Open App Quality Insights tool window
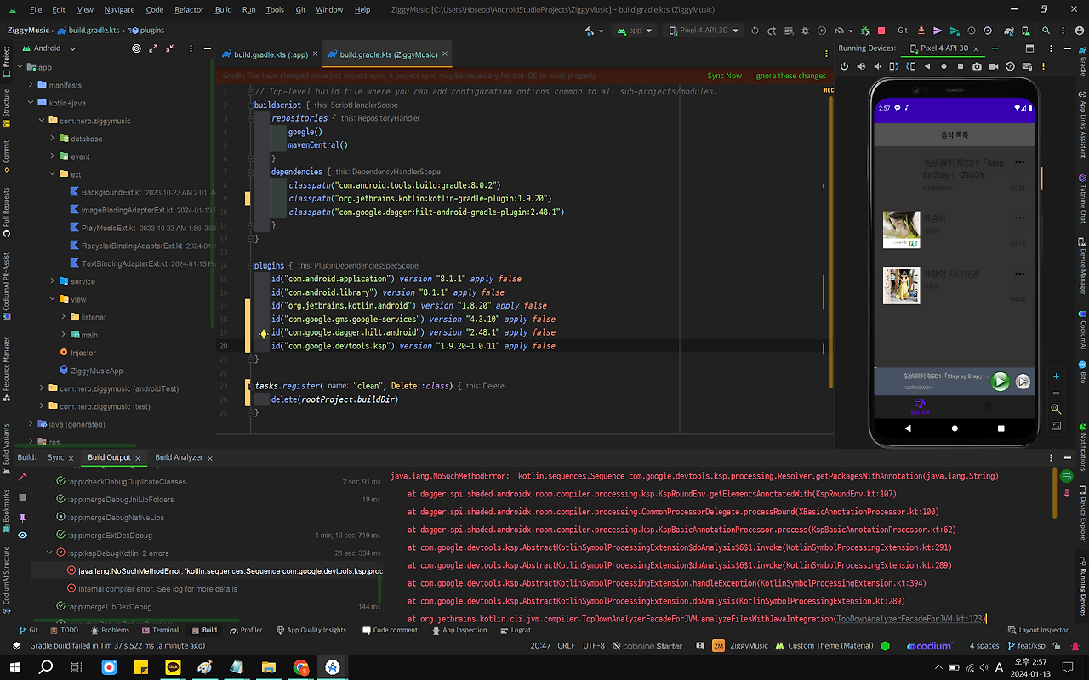The width and height of the screenshot is (1089, 680). [x=311, y=630]
